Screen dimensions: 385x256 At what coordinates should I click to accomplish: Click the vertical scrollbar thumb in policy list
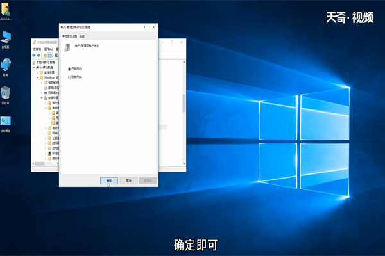(x=184, y=103)
